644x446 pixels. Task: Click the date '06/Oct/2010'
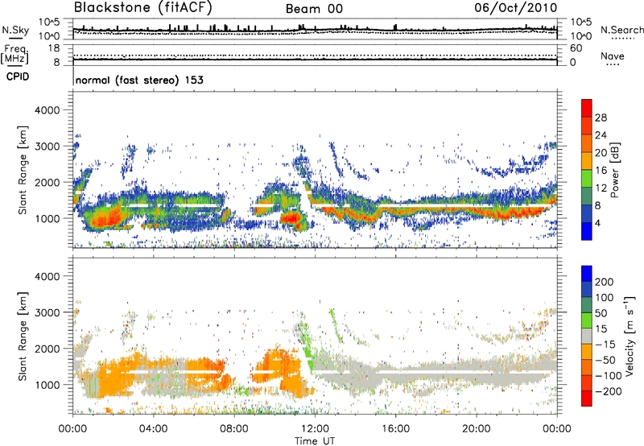tap(516, 8)
